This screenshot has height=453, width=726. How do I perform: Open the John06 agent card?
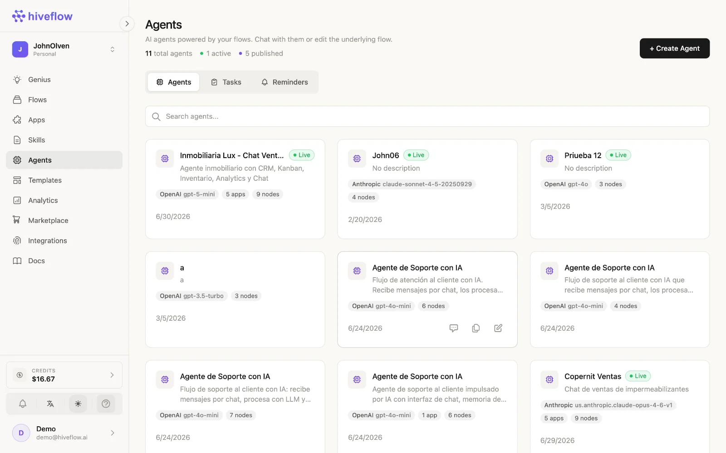point(427,189)
